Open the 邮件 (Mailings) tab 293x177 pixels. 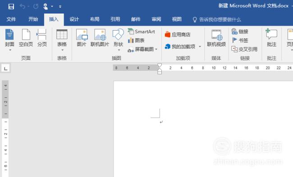[136, 19]
